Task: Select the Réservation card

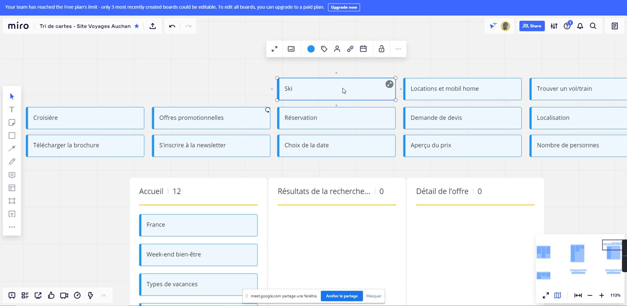Action: [x=336, y=118]
